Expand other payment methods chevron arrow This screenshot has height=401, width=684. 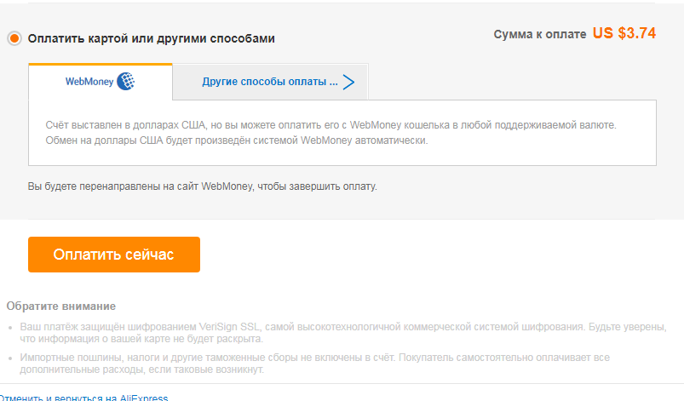348,82
